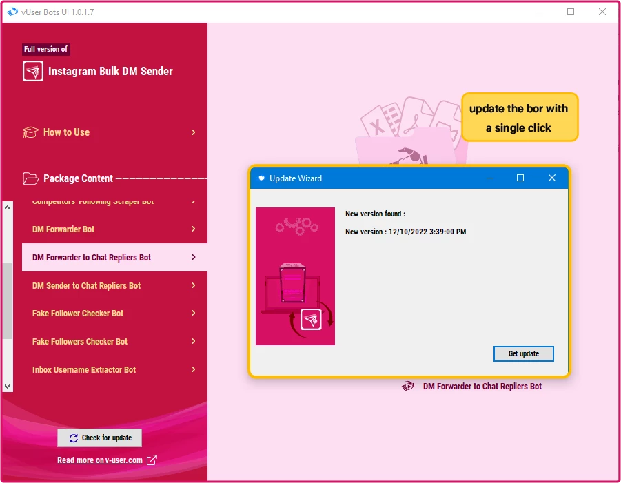Expand the Fake Followers Checker Bot chevron
This screenshot has height=483, width=621.
tap(193, 341)
